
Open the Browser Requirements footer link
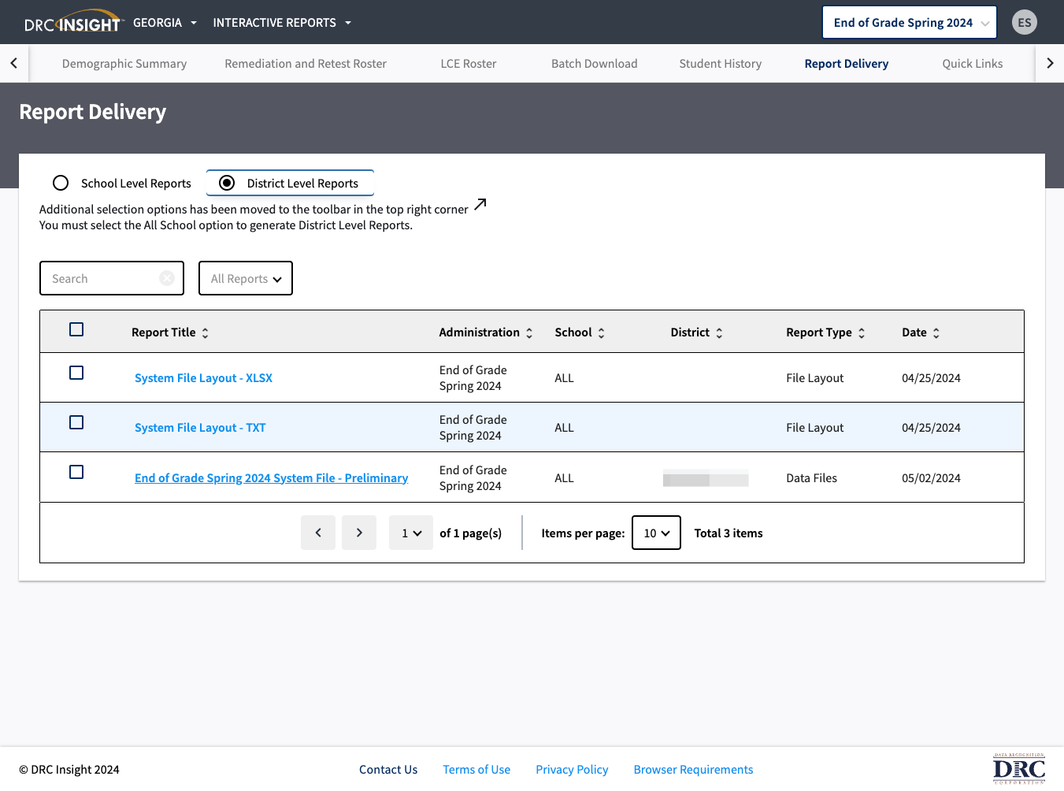[x=693, y=770]
